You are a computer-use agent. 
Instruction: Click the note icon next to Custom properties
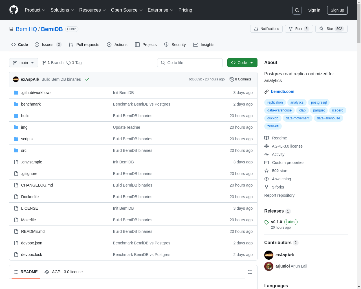[x=267, y=163]
